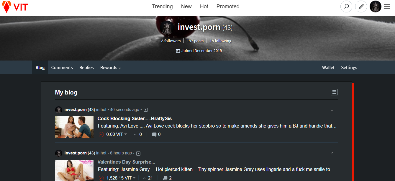The width and height of the screenshot is (395, 181).
Task: Go to Hot in top navigation
Action: pyautogui.click(x=204, y=6)
